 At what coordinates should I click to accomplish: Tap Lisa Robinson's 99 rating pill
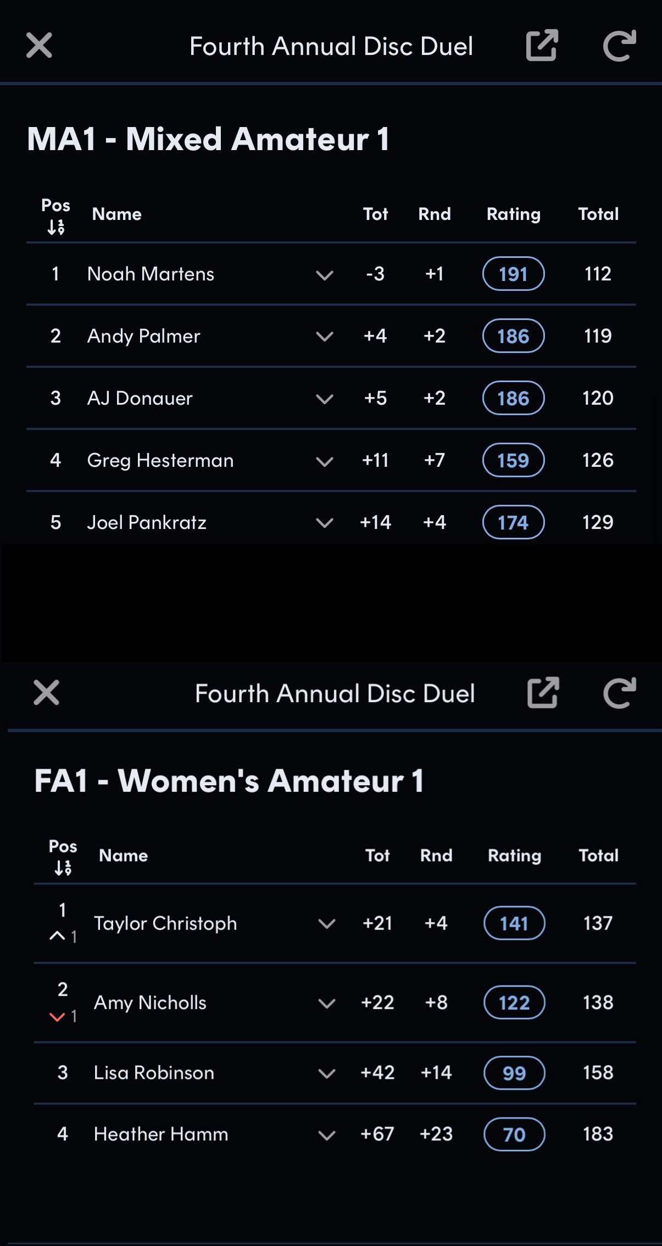pyautogui.click(x=514, y=1073)
